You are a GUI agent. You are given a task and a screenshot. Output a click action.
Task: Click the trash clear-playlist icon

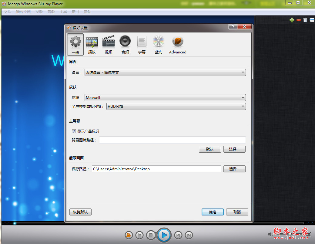pos(305,20)
